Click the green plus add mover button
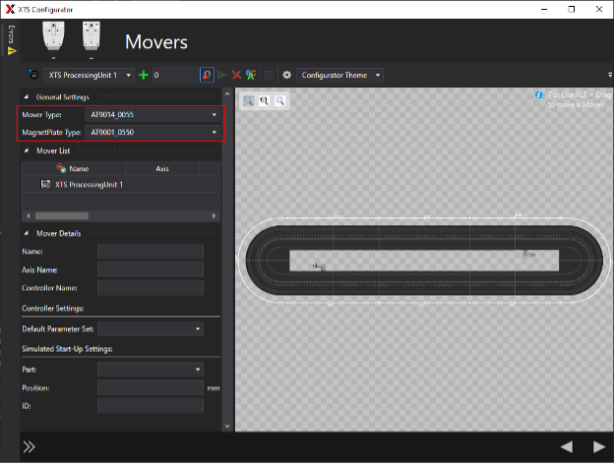This screenshot has height=464, width=614. [144, 75]
